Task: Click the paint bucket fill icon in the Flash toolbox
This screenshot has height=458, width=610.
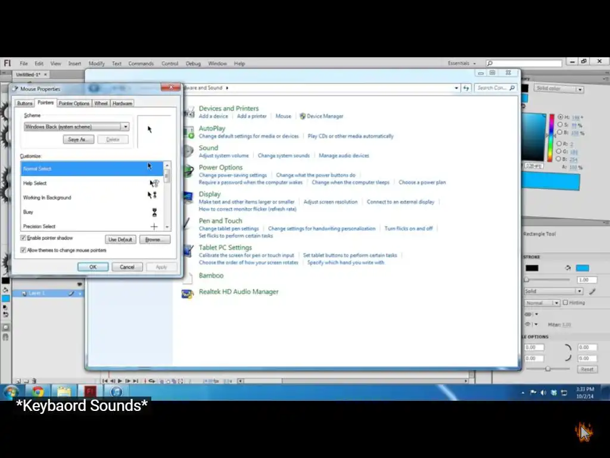Action: (5, 290)
